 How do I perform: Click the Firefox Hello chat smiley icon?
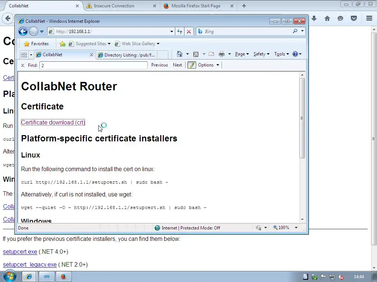340,18
